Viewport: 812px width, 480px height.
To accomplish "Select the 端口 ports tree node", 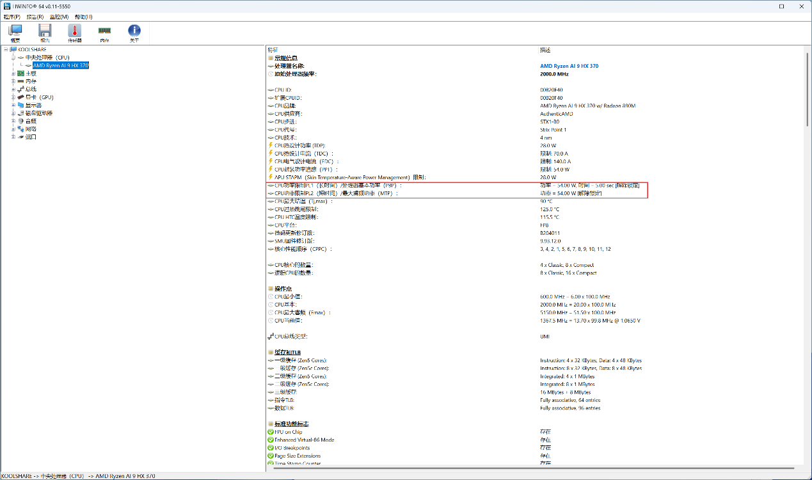I will tap(31, 137).
